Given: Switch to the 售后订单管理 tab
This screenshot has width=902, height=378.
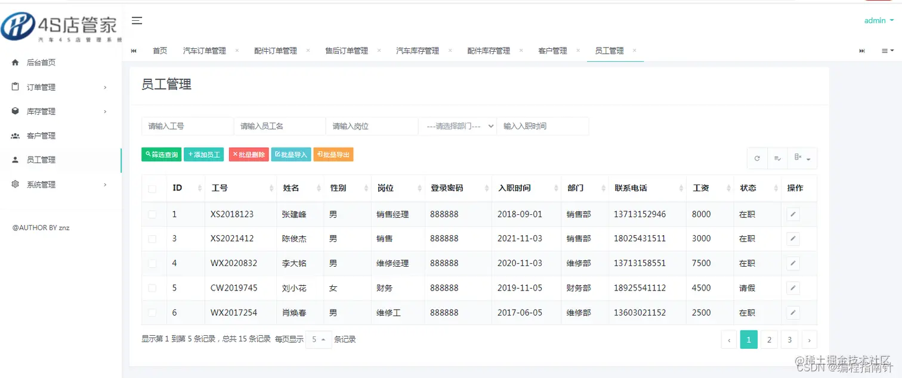Looking at the screenshot, I should [x=347, y=51].
